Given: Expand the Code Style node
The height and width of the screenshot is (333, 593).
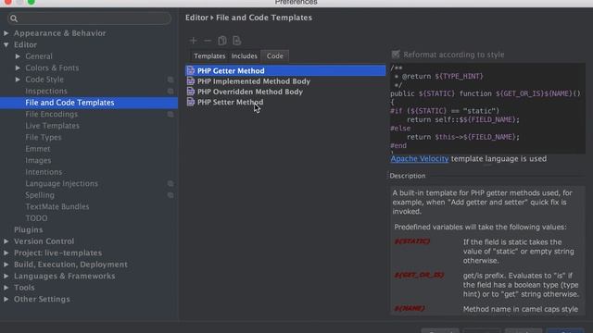Looking at the screenshot, I should 18,80.
